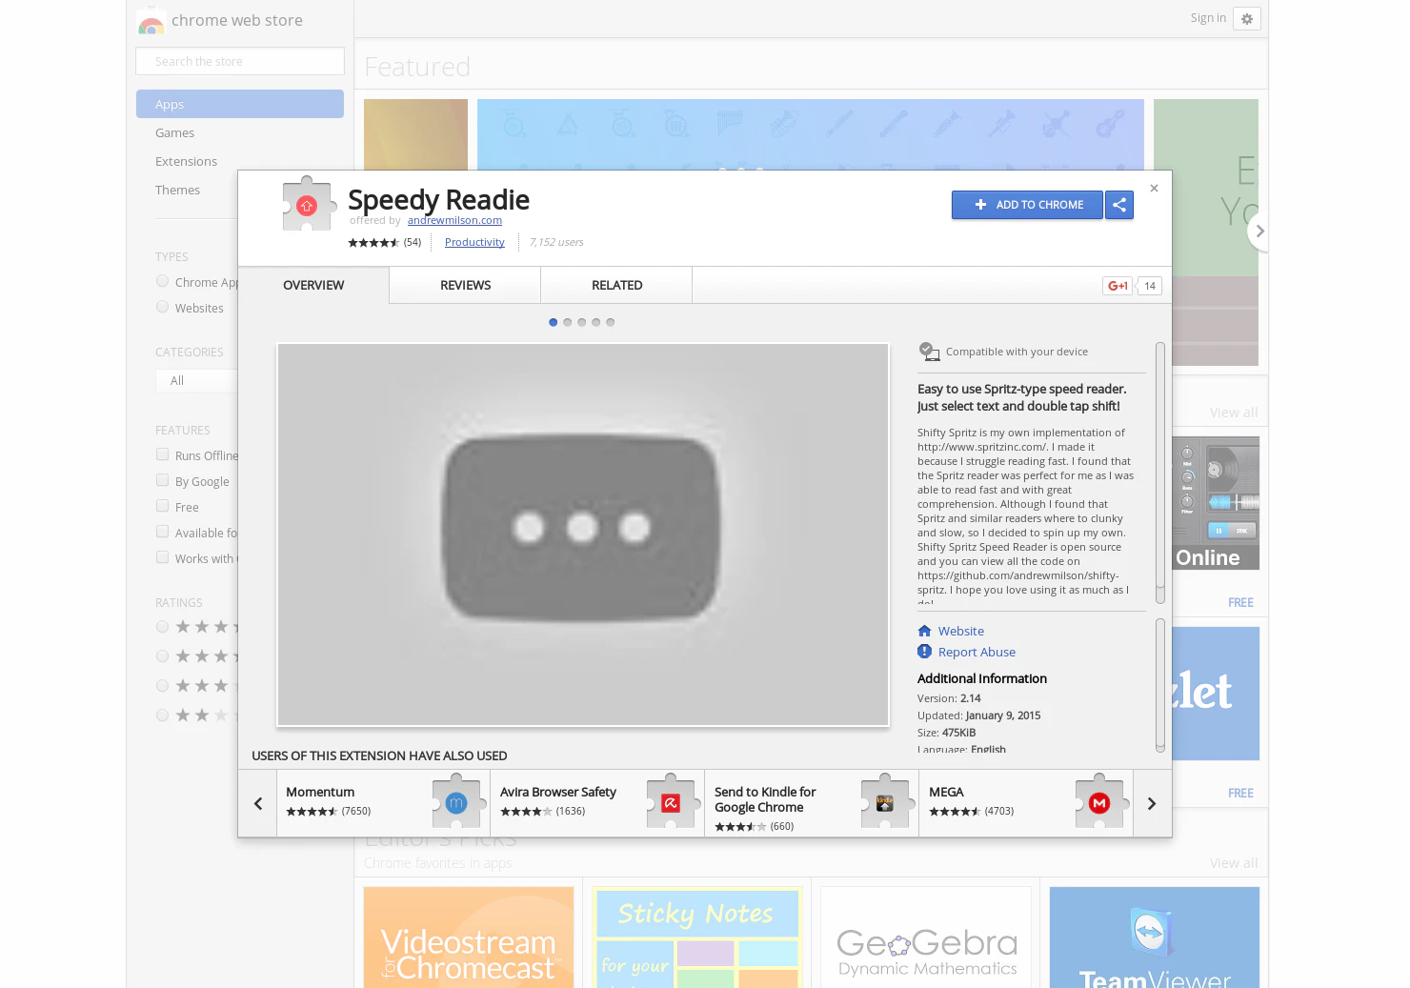The height and width of the screenshot is (988, 1410).
Task: Click the Sign in link
Action: tap(1208, 18)
